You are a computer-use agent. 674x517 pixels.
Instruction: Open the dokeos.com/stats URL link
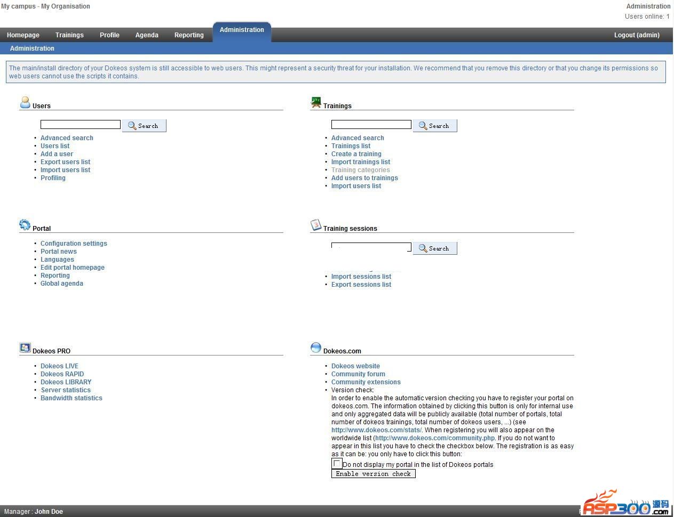[376, 430]
